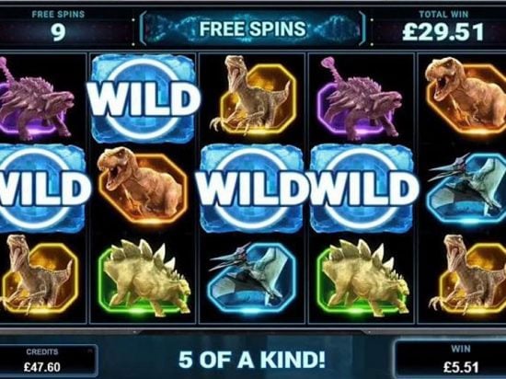Click the purple Ankylosaurus in the fourth reel
The height and width of the screenshot is (379, 506).
[x=362, y=98]
